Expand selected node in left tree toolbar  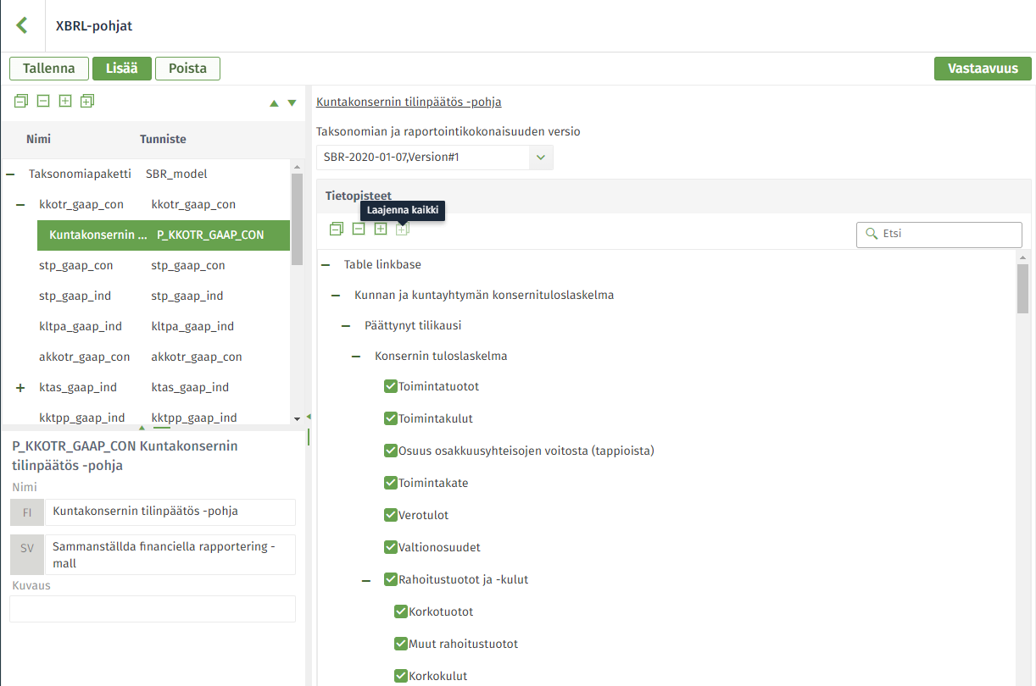tap(65, 101)
